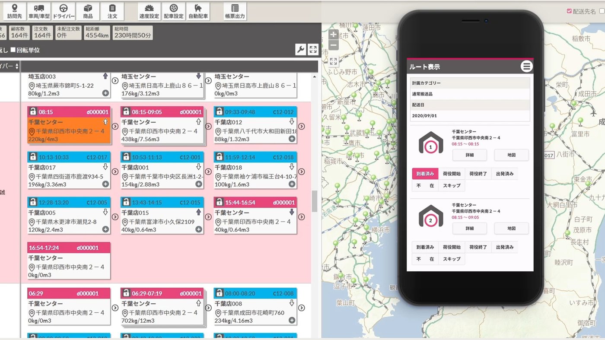Select the 13:43-14:15 千葉店015 card
The image size is (605, 340).
tap(162, 216)
